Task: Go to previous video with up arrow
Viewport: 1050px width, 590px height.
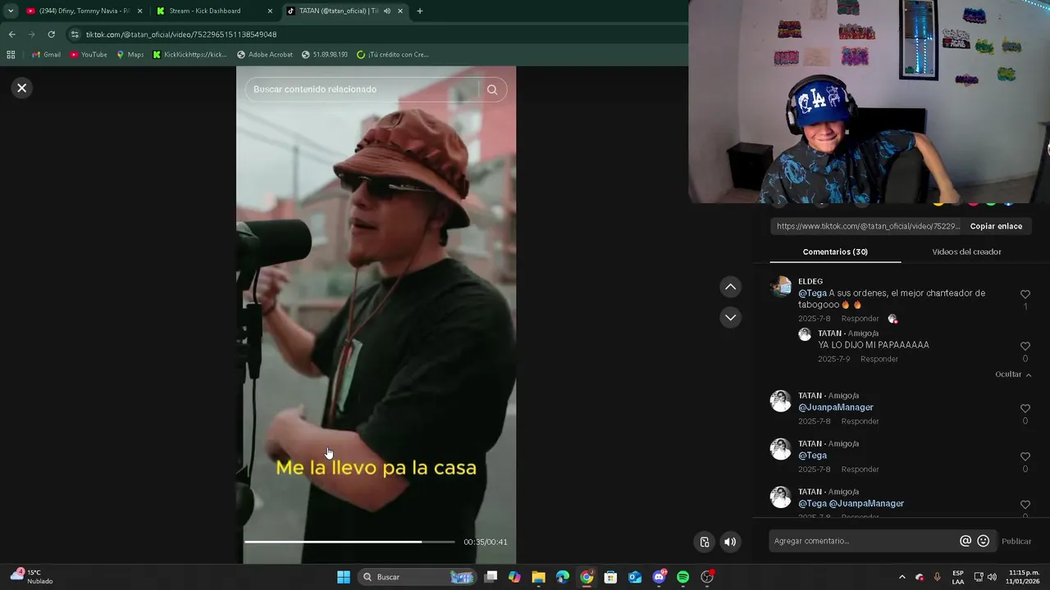Action: (x=730, y=287)
